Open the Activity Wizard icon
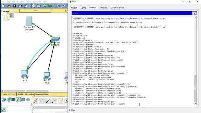 tap(26, 6)
